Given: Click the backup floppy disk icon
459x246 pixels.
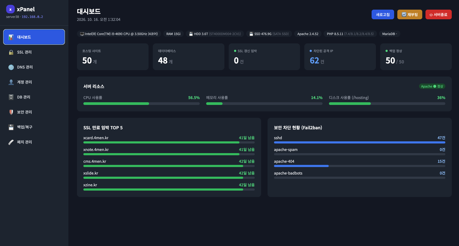Looking at the screenshot, I should 11,127.
